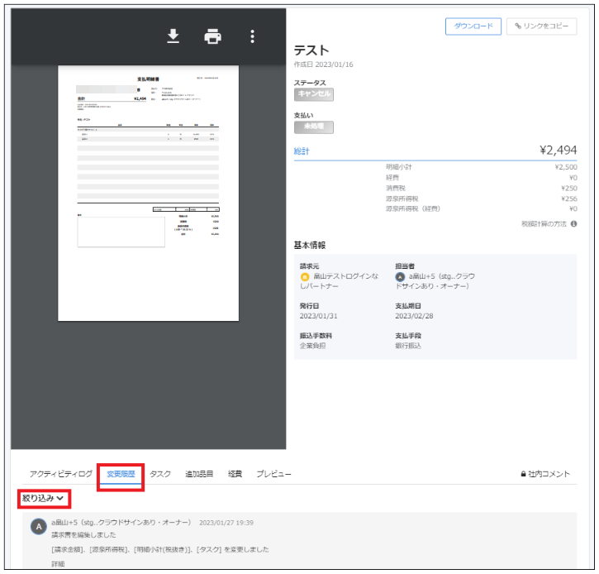The width and height of the screenshot is (599, 574).
Task: Open the タスク tab
Action: point(160,474)
